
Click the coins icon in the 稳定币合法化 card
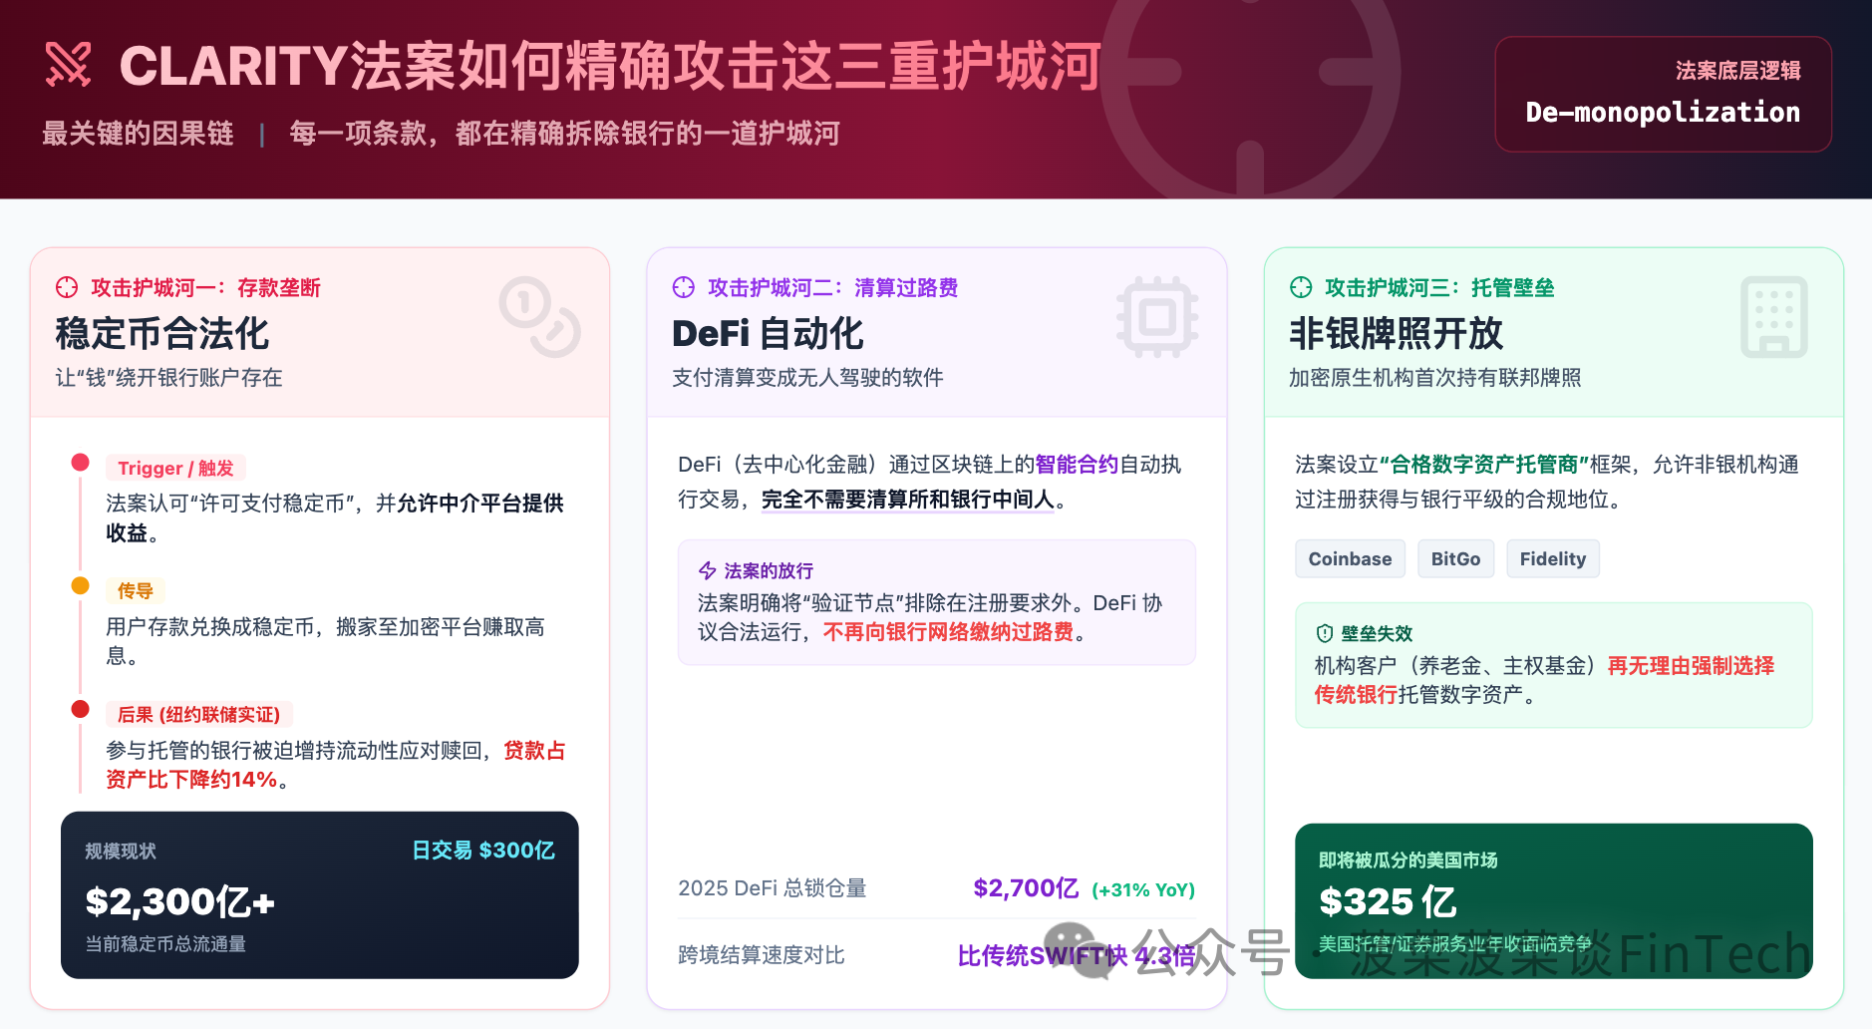tap(539, 317)
